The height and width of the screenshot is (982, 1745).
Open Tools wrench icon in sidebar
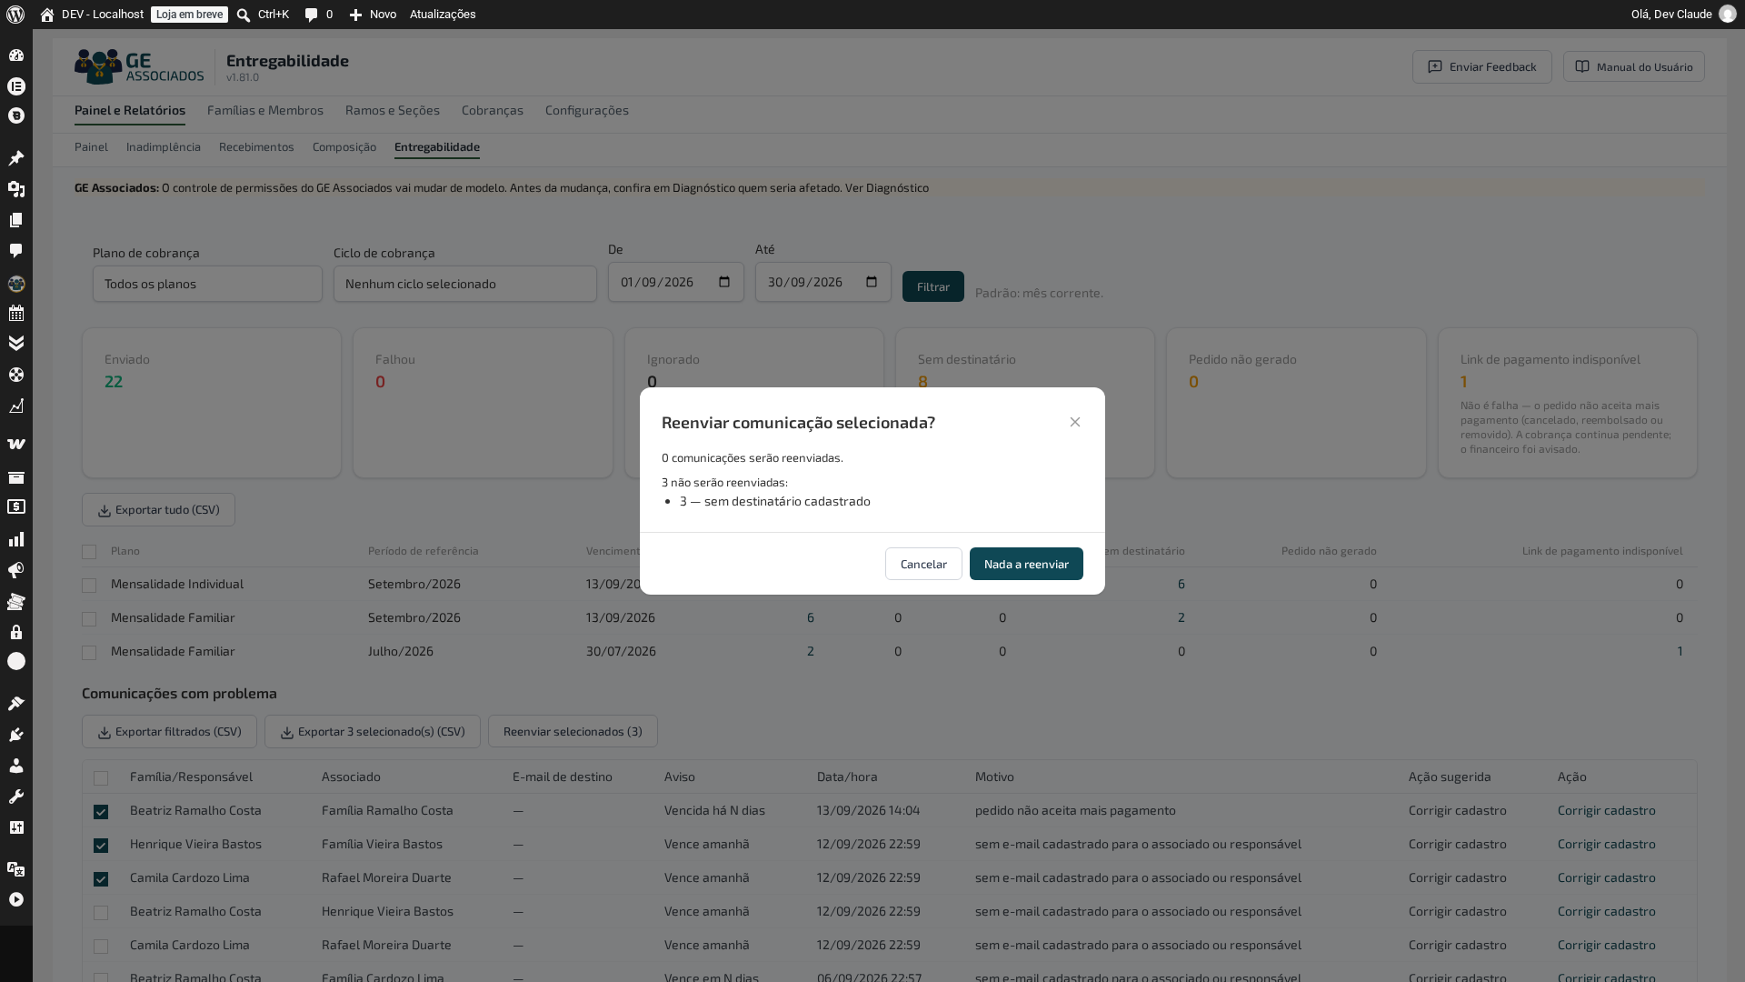coord(16,797)
